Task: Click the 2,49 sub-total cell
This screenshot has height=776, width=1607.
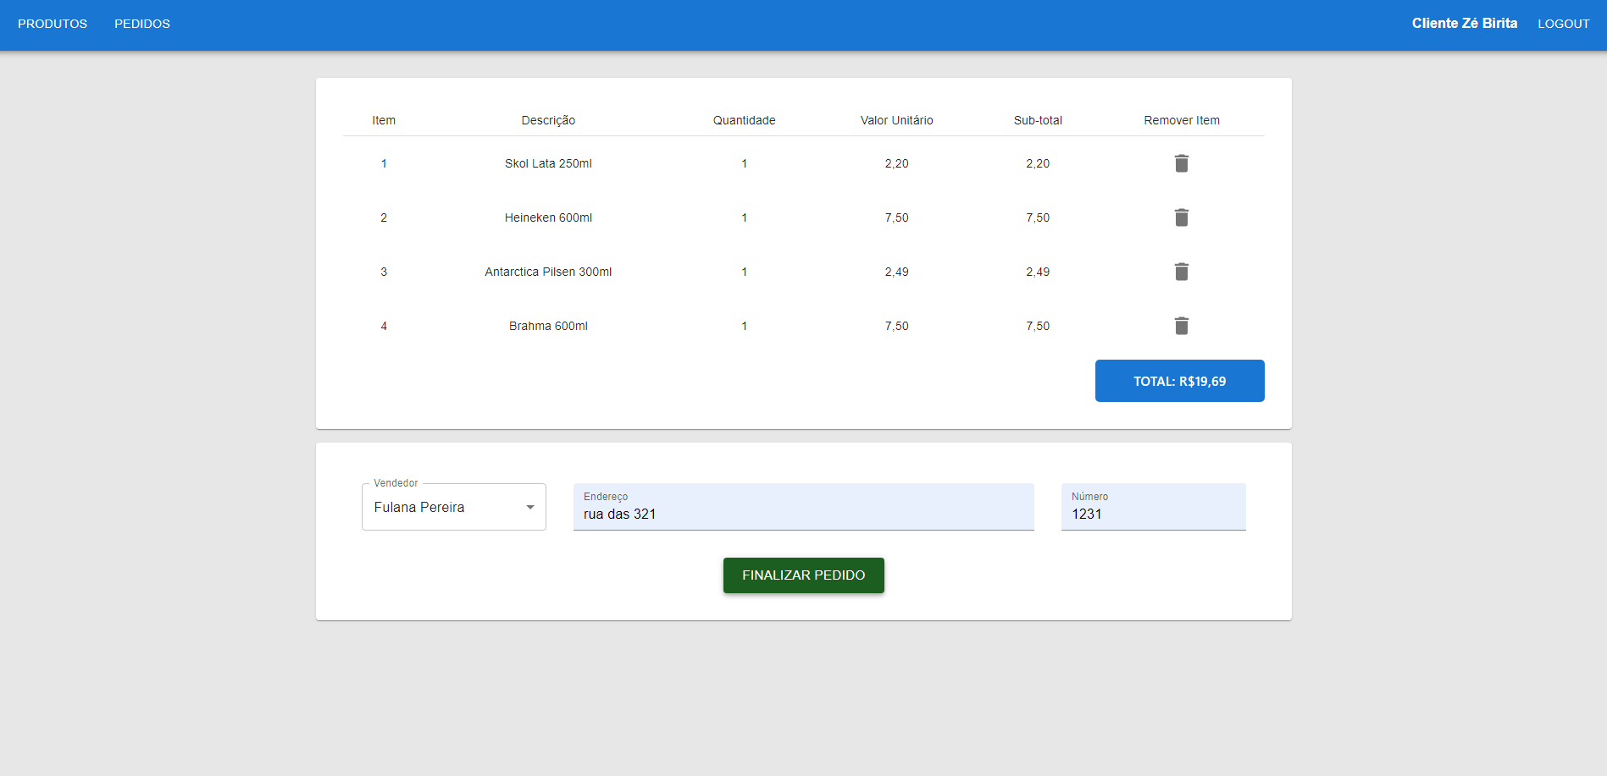Action: 1038,272
